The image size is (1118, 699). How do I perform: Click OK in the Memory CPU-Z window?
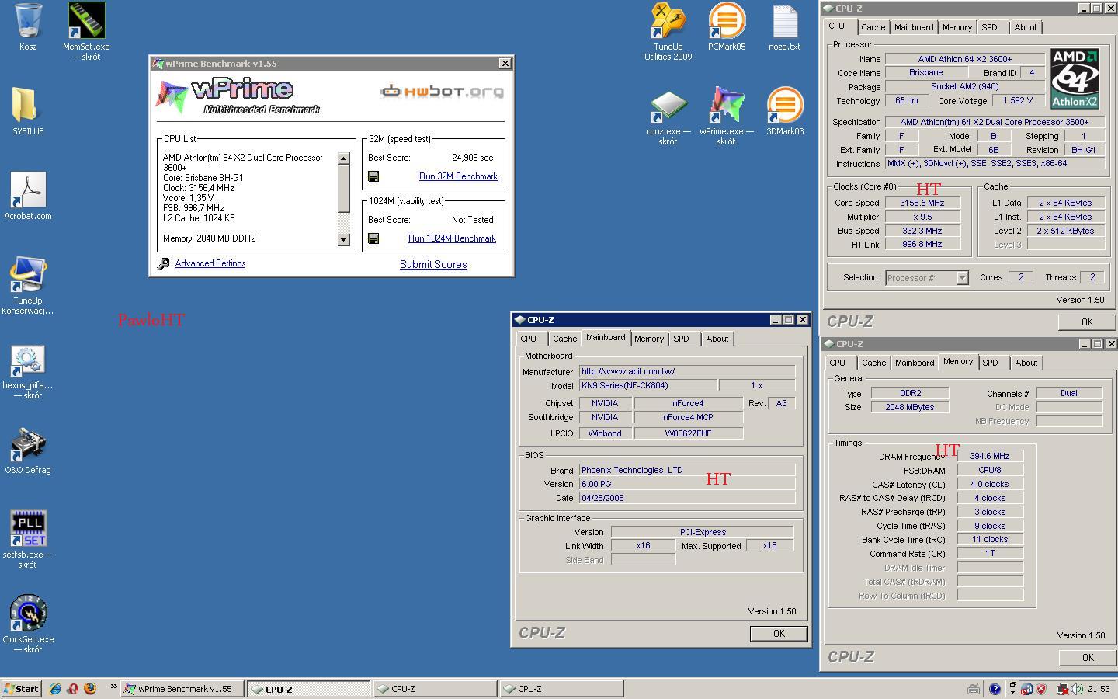click(x=1087, y=657)
